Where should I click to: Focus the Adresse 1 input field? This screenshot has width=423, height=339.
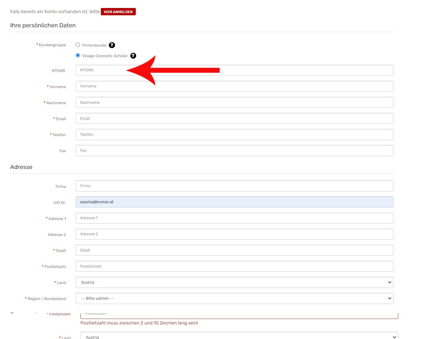[234, 218]
